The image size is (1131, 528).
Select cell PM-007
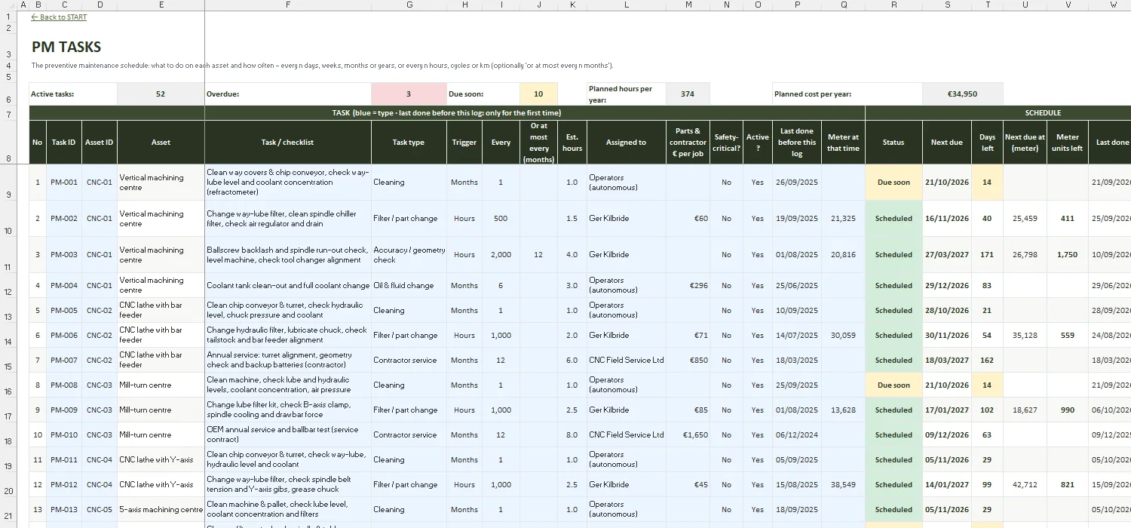point(64,361)
